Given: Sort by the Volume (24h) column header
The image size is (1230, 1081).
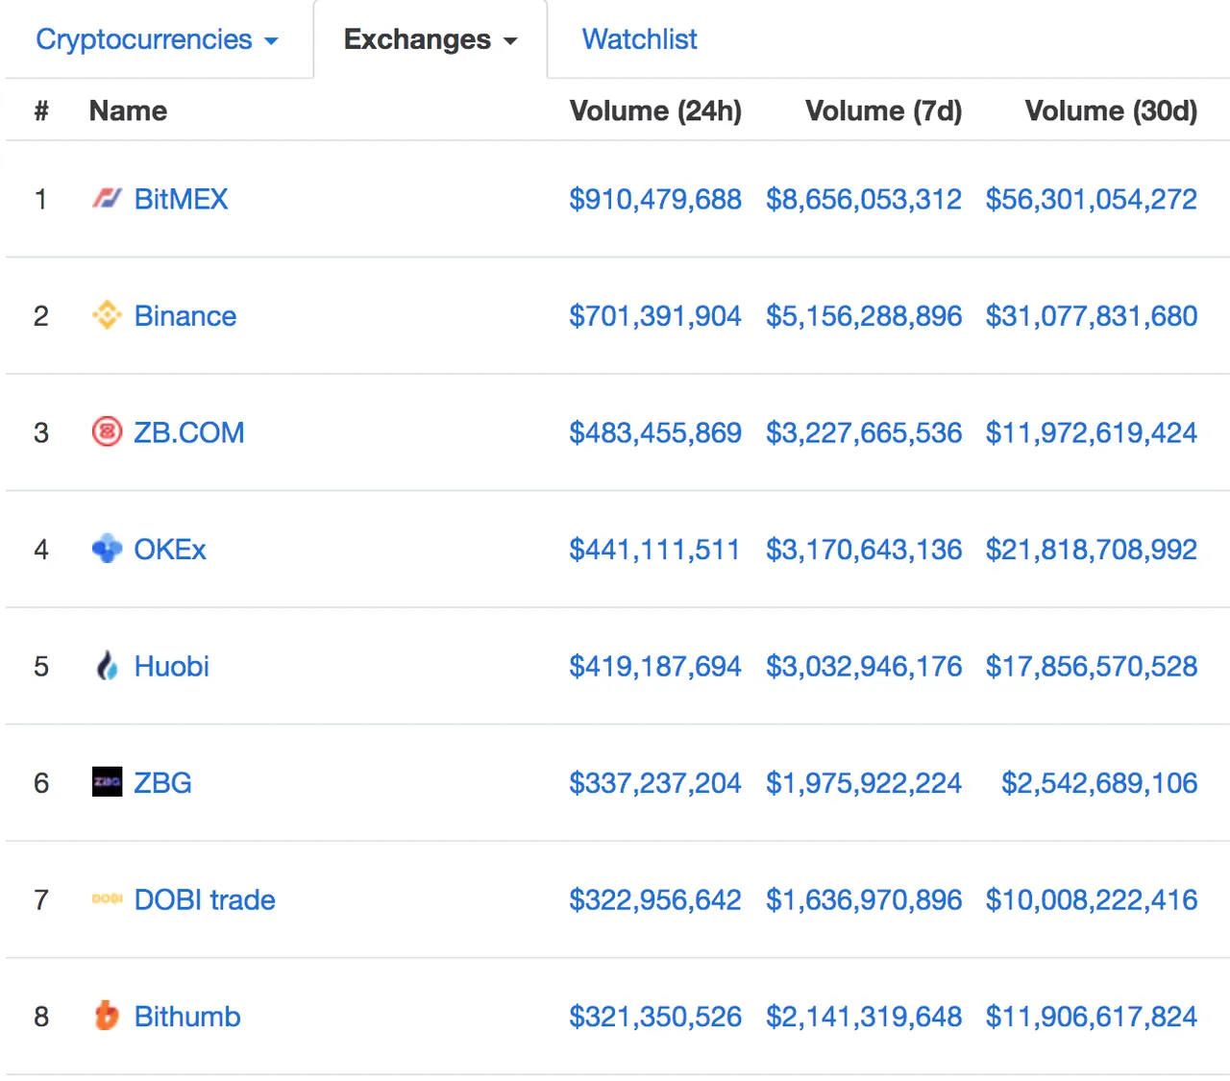Looking at the screenshot, I should coord(655,111).
